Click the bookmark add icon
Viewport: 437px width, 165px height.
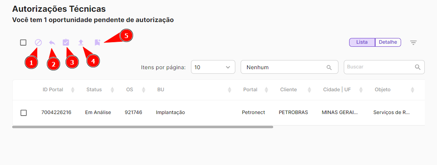pos(97,43)
